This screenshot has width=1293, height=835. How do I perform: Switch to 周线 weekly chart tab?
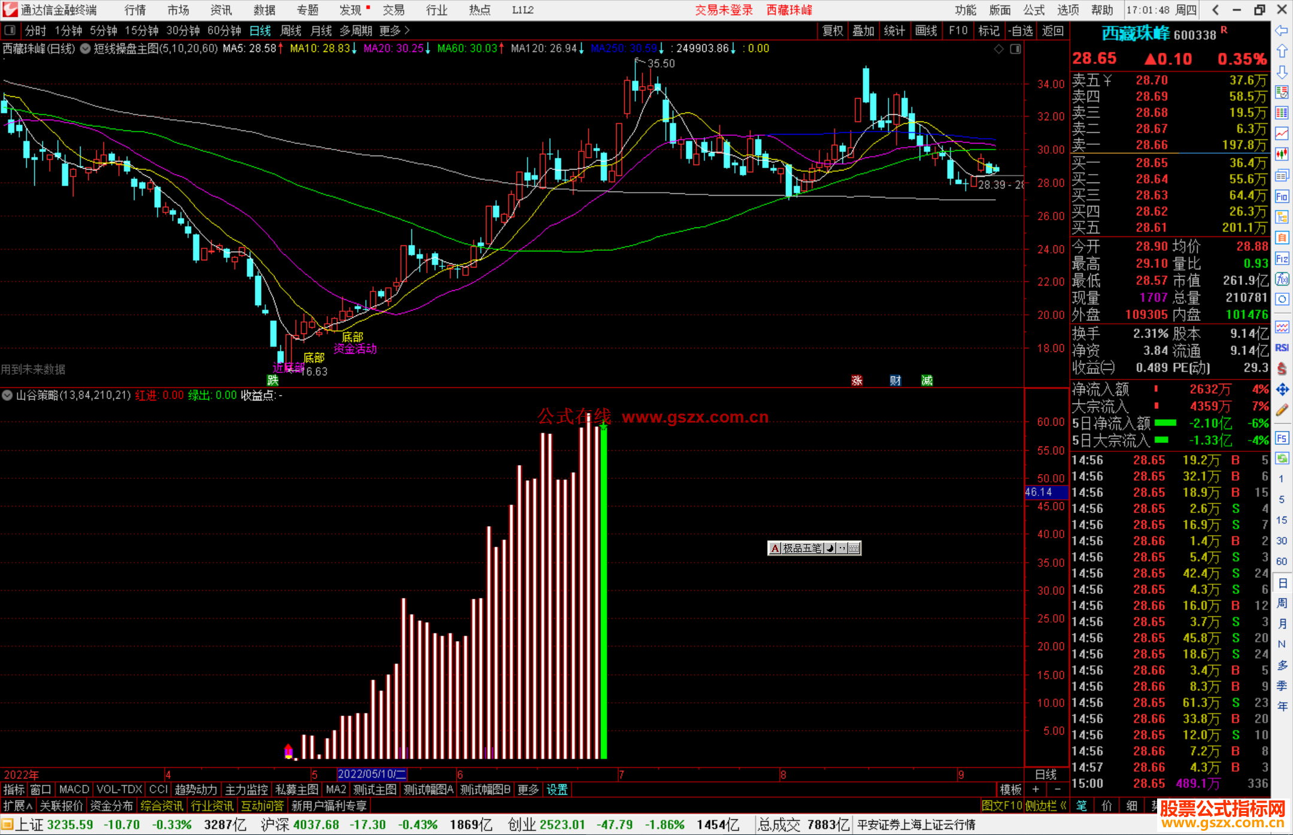pyautogui.click(x=291, y=31)
